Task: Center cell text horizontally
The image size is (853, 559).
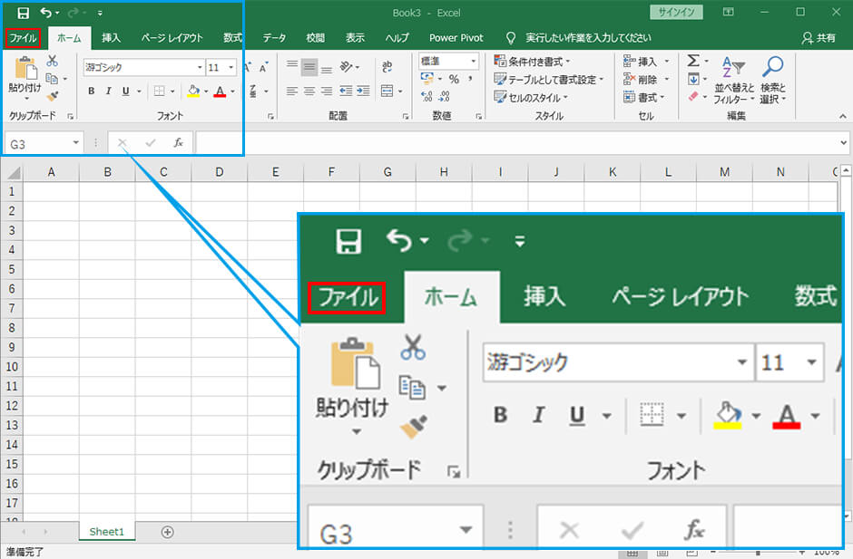Action: tap(309, 91)
